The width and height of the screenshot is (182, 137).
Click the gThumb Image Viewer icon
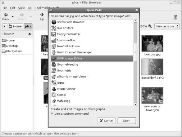pos(54,76)
